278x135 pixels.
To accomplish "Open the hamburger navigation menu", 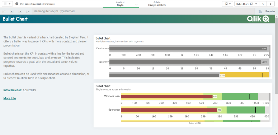I will [x=7, y=4].
